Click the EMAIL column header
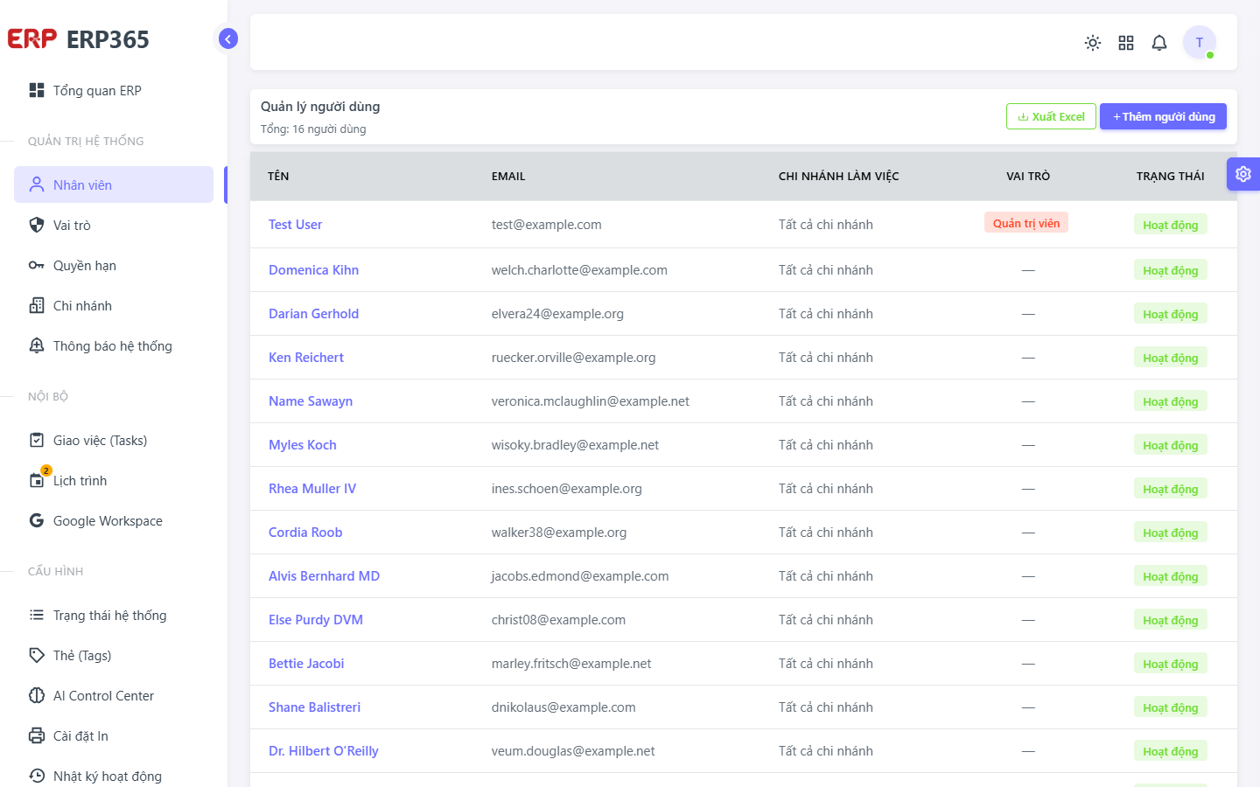 [x=508, y=176]
